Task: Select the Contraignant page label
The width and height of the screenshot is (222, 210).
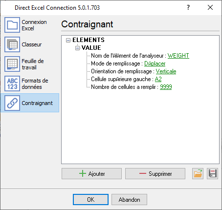Action: 37,103
